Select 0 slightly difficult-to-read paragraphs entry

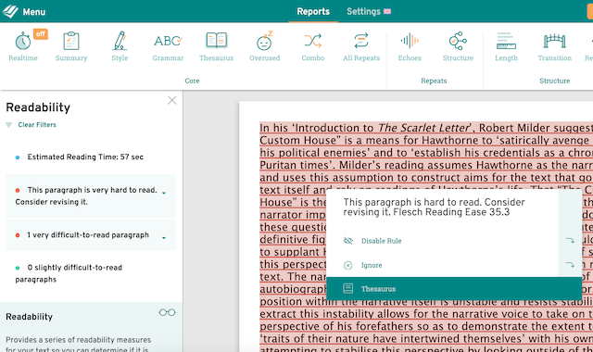click(69, 273)
